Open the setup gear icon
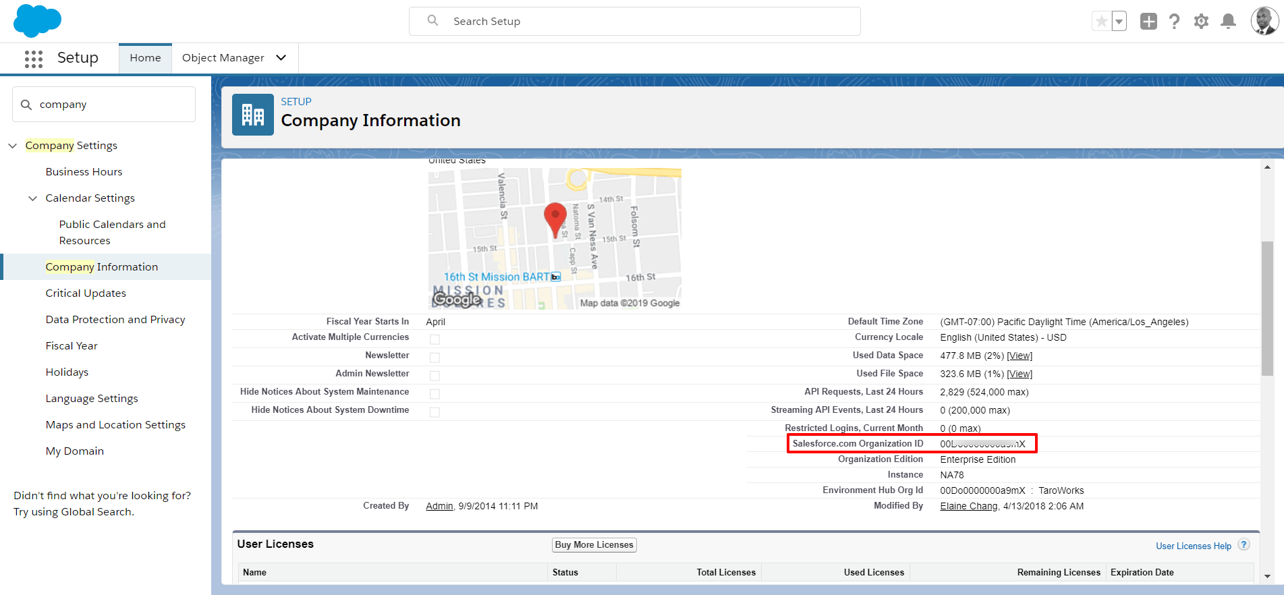Viewport: 1284px width, 595px height. tap(1201, 22)
